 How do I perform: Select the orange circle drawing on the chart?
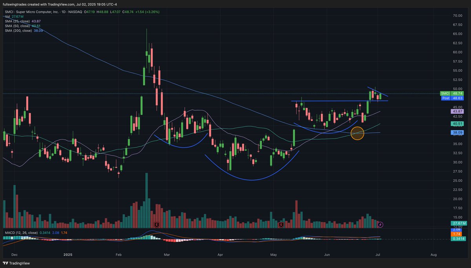point(357,133)
